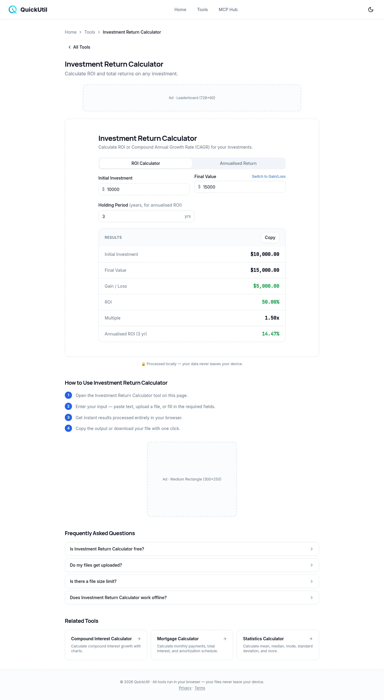384x700 pixels.
Task: Expand the "Is there a file size limit?" FAQ
Action: coord(192,581)
